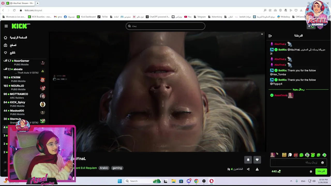Insert the skull emote from the quick row
This screenshot has height=186, width=331.
point(290,155)
